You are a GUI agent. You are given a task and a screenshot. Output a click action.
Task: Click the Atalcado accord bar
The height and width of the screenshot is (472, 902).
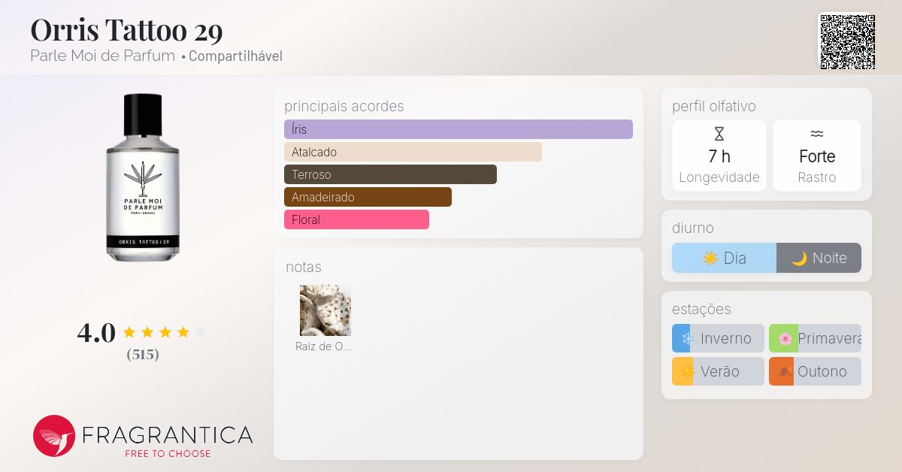(x=413, y=152)
